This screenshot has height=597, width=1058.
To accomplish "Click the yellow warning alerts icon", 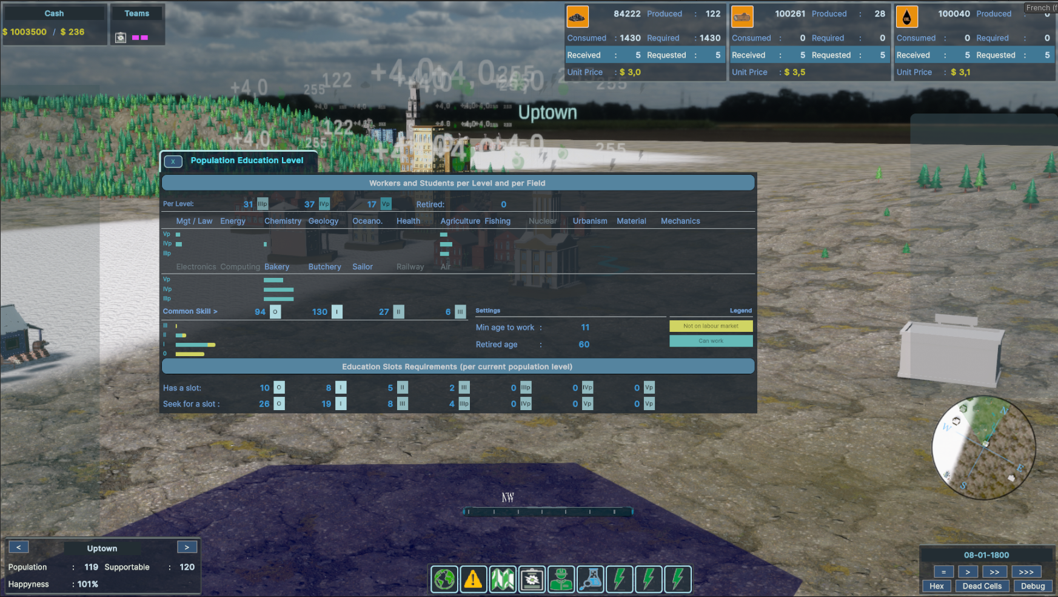I will [x=474, y=579].
